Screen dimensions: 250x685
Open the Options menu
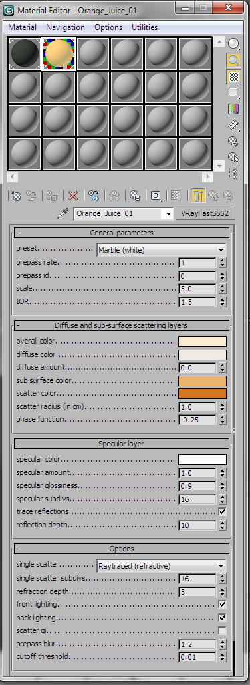[108, 27]
